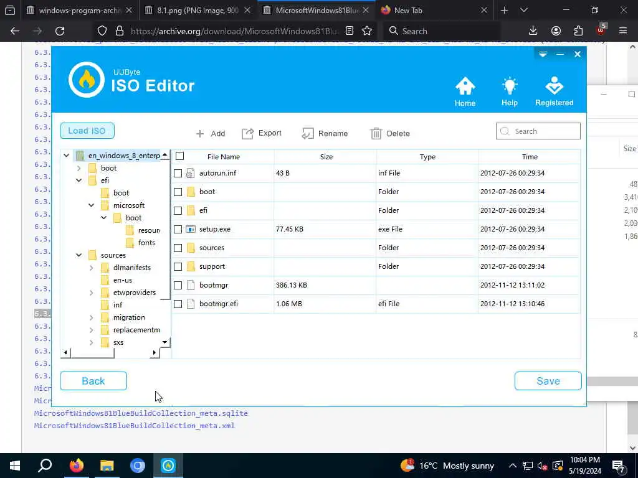Open Firefox extensions puzzle icon
Screen dimensions: 638x478
point(578,31)
